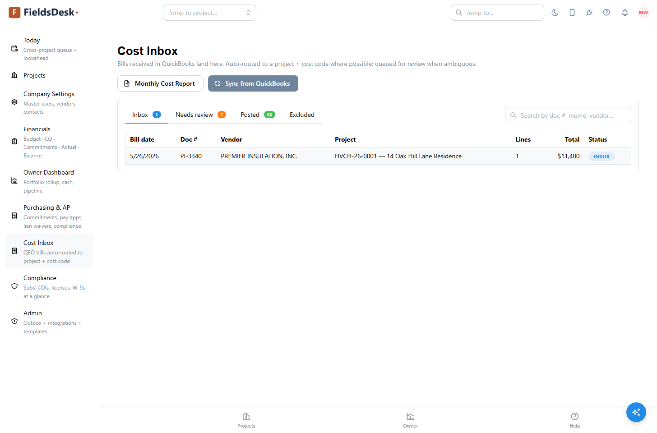Viewport: 657px width, 433px height.
Task: Click the $11,400 total cell
Action: [x=569, y=156]
